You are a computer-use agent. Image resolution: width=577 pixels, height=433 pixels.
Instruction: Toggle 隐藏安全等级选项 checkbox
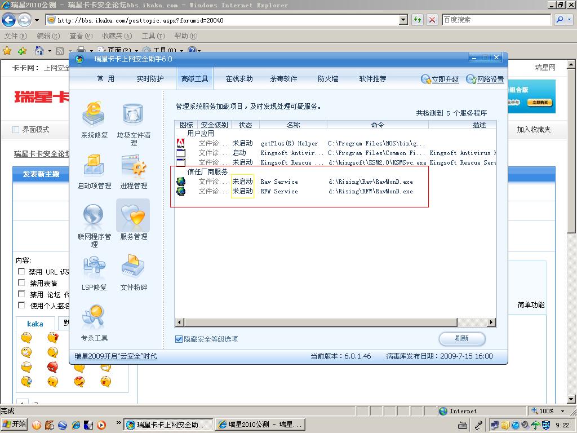click(x=179, y=339)
